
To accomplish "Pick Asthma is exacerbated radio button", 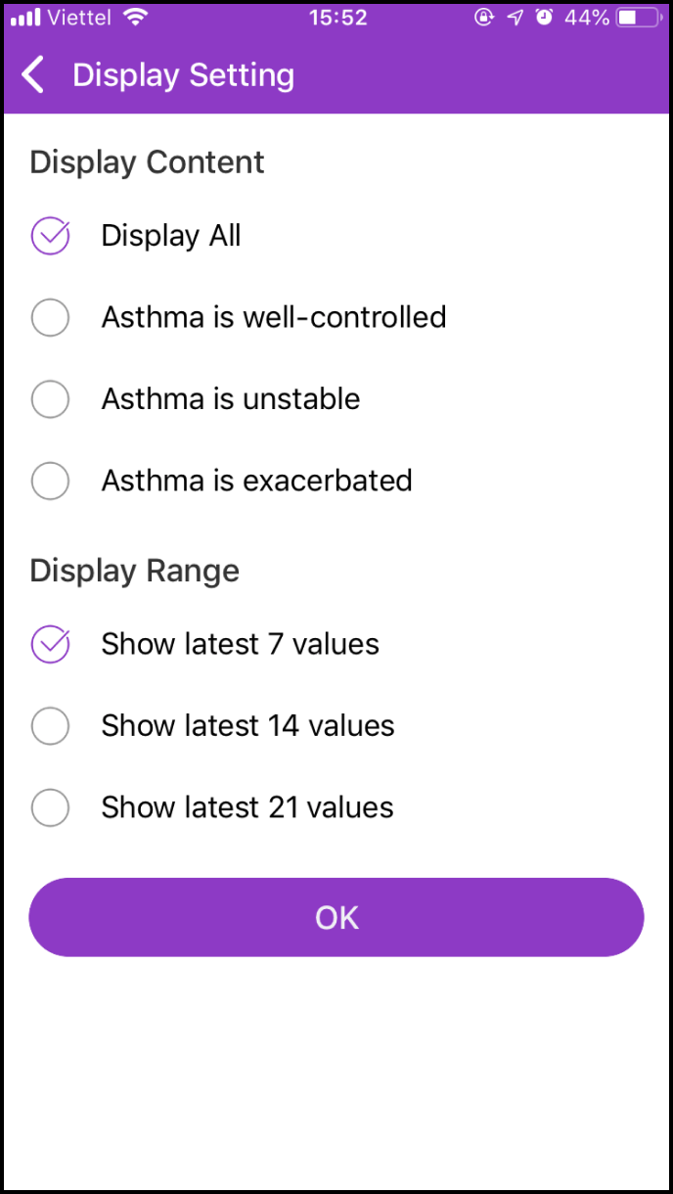I will [x=50, y=481].
